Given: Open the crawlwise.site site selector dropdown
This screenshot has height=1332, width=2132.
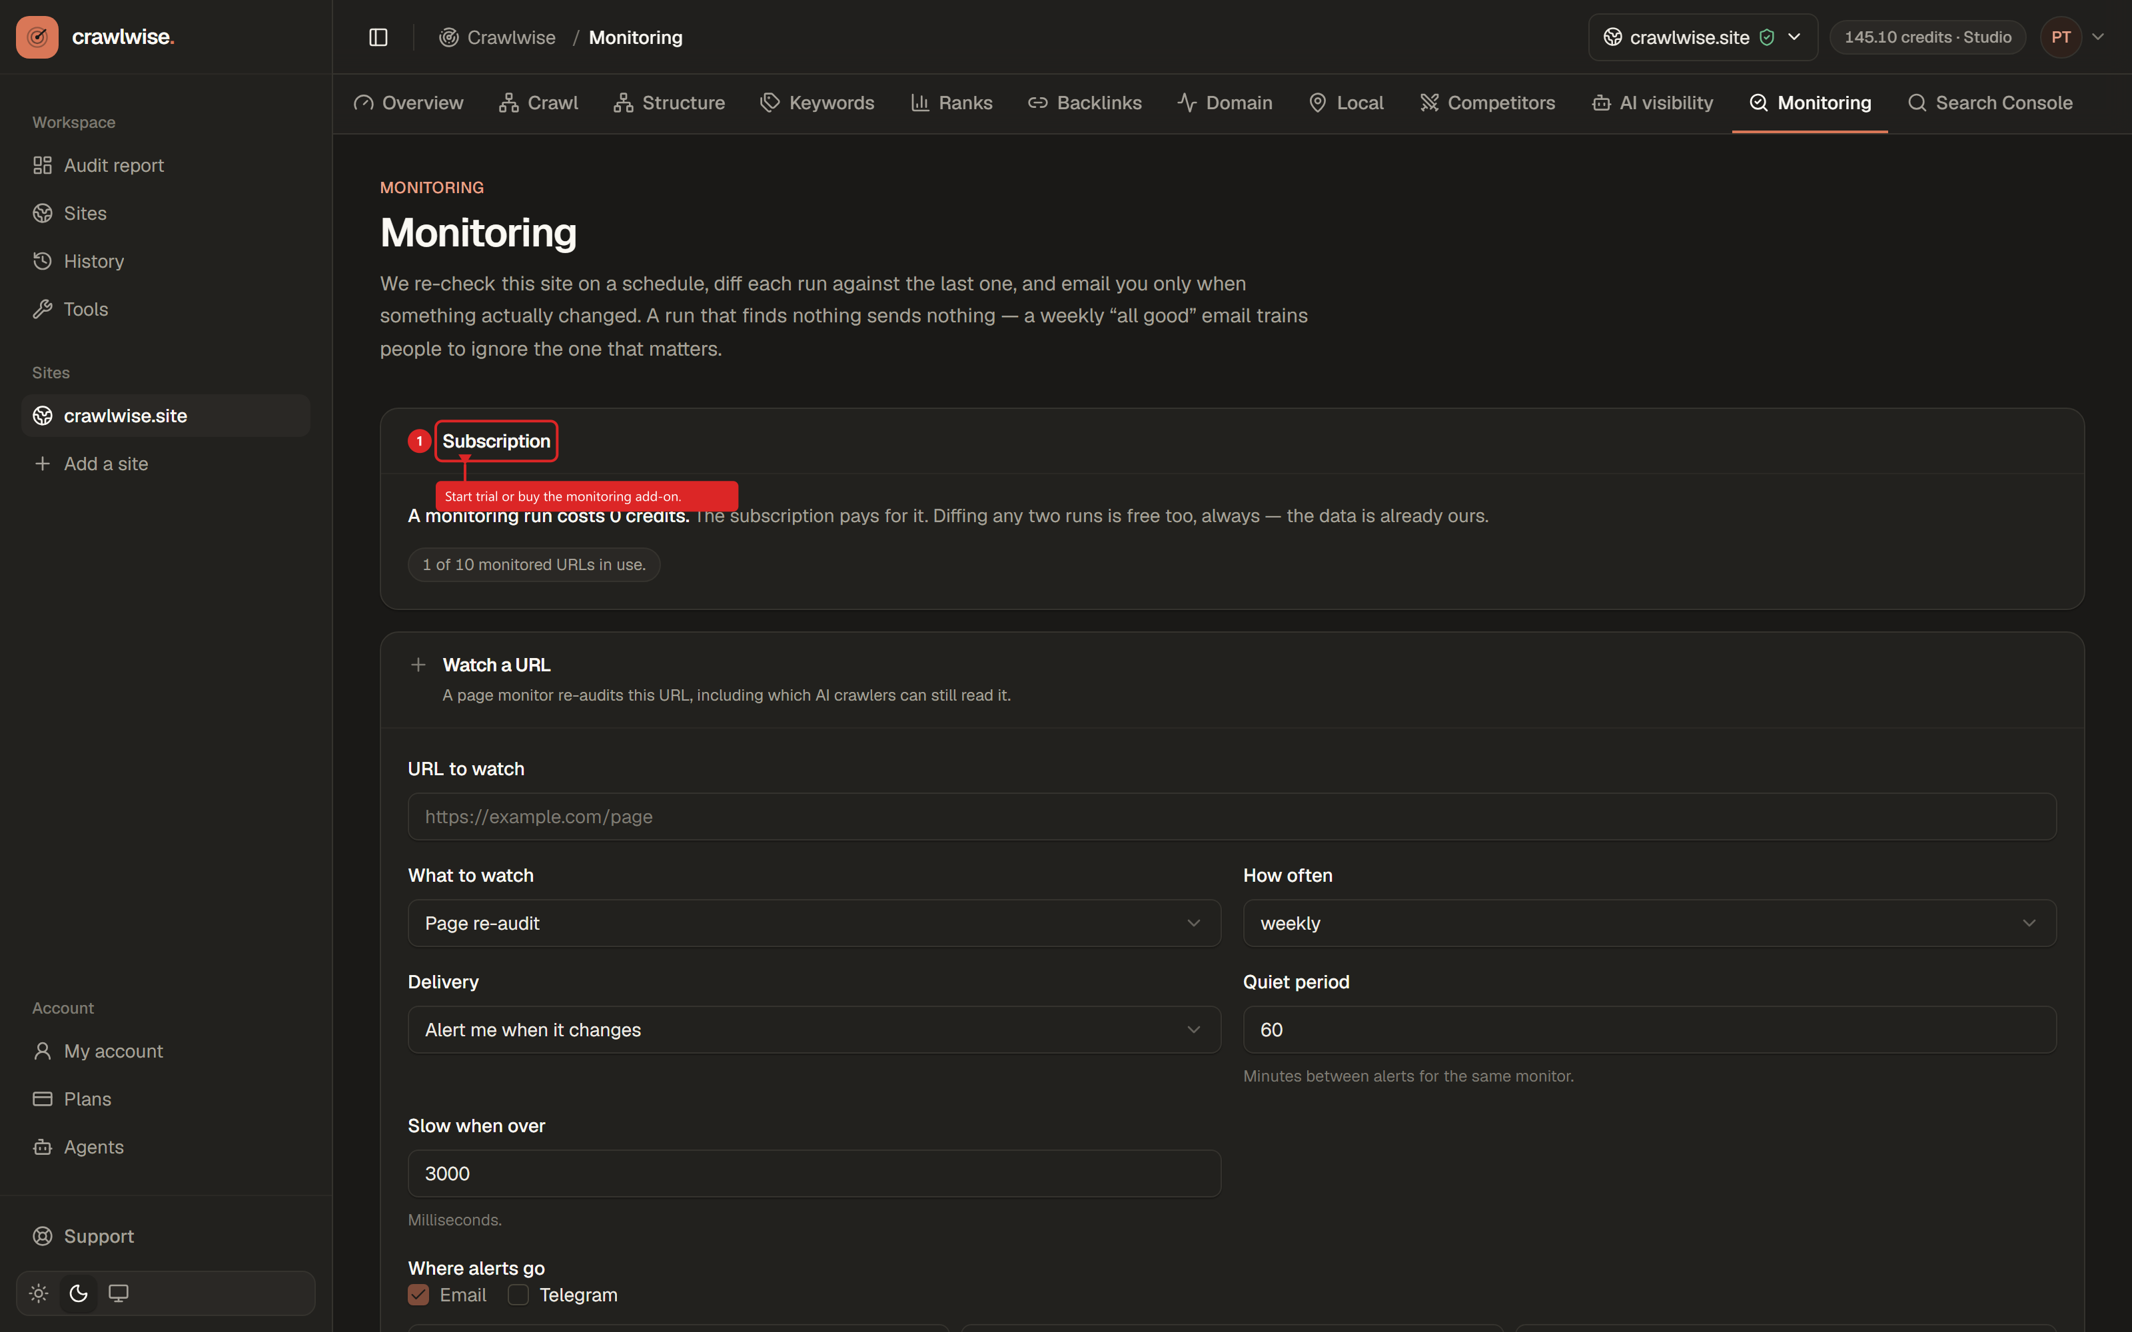Looking at the screenshot, I should coord(1702,37).
